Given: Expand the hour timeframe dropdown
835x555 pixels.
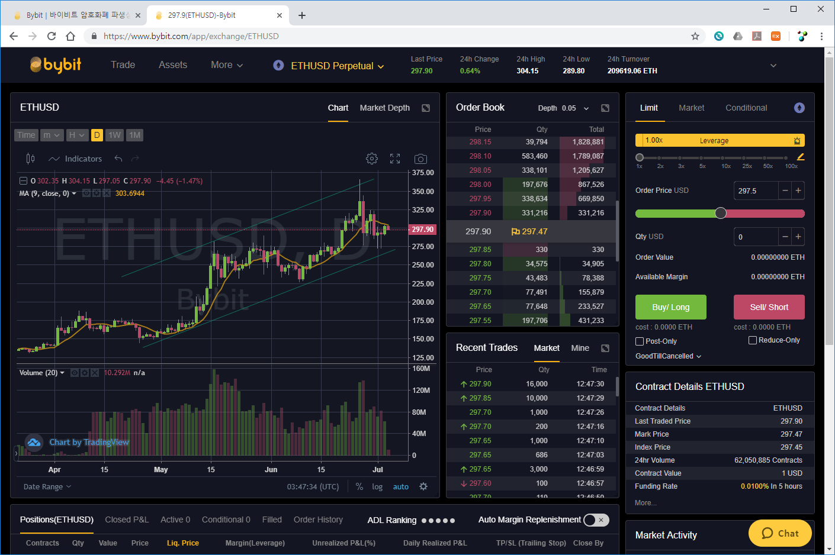Looking at the screenshot, I should pos(77,135).
